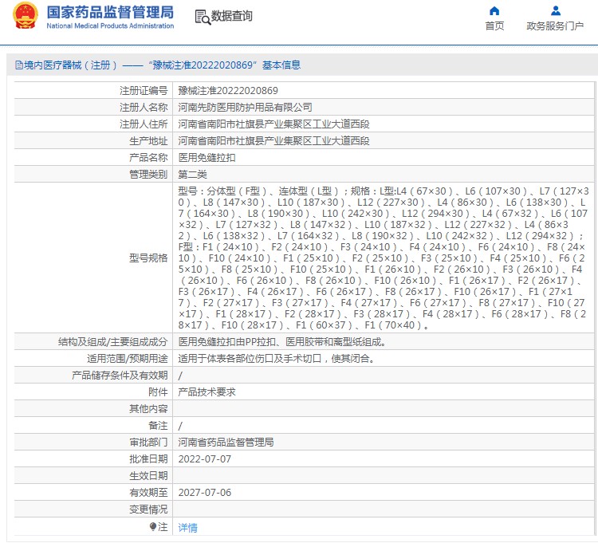Click the 适用范围/预期用途 label
The image size is (598, 543).
[x=128, y=359]
